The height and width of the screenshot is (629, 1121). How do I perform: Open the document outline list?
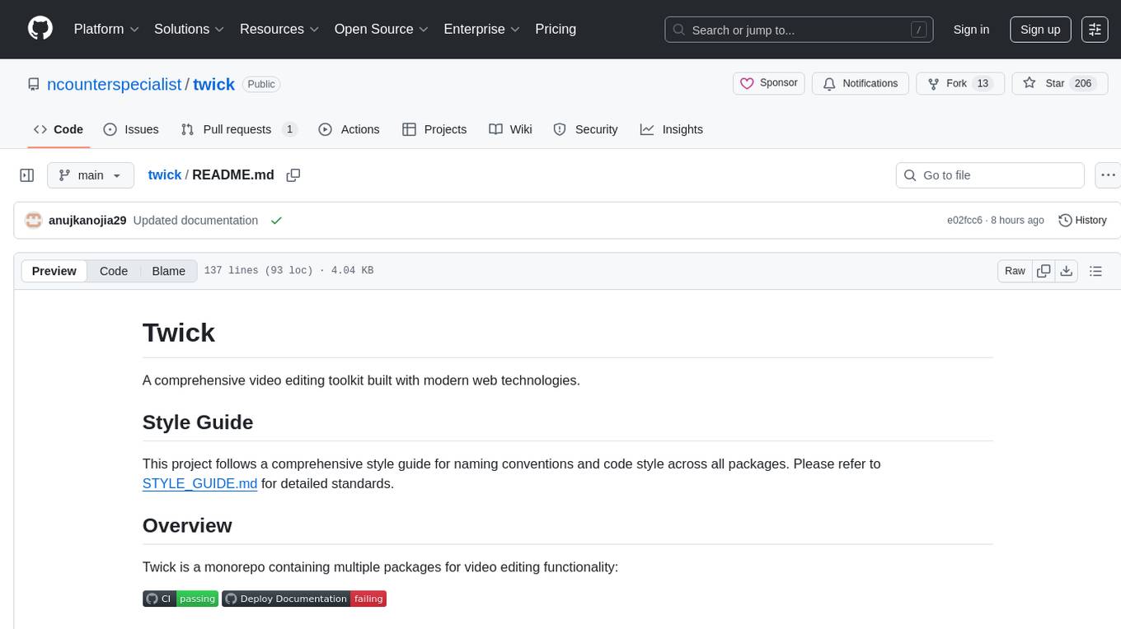pyautogui.click(x=1095, y=271)
